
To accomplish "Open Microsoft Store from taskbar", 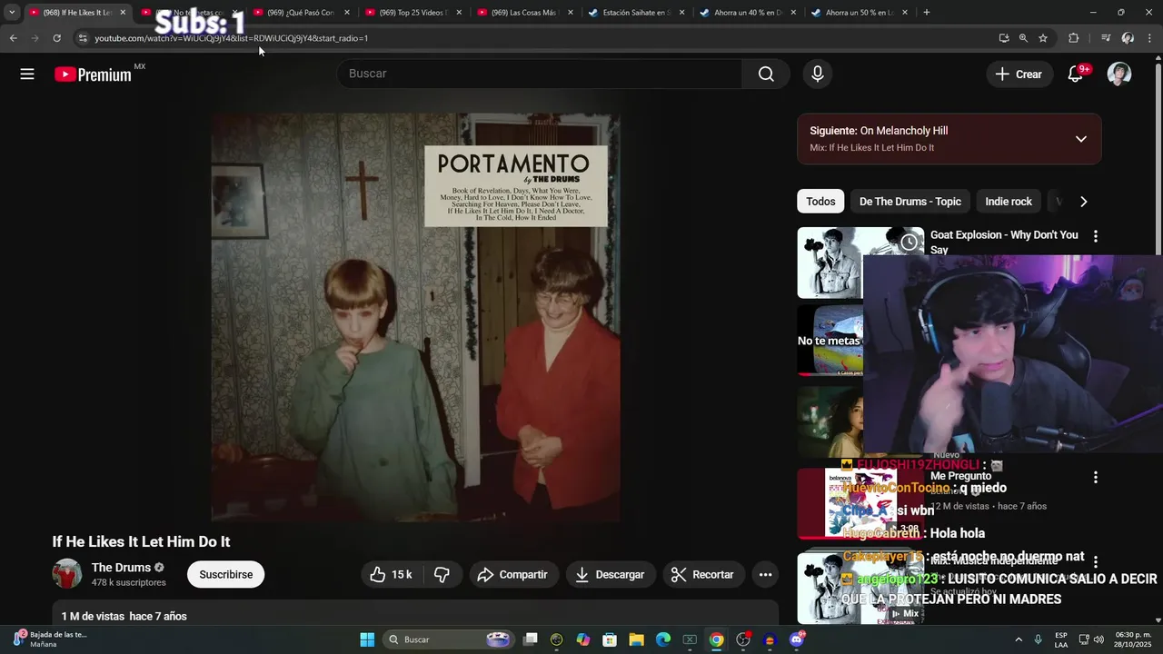I will pos(610,639).
